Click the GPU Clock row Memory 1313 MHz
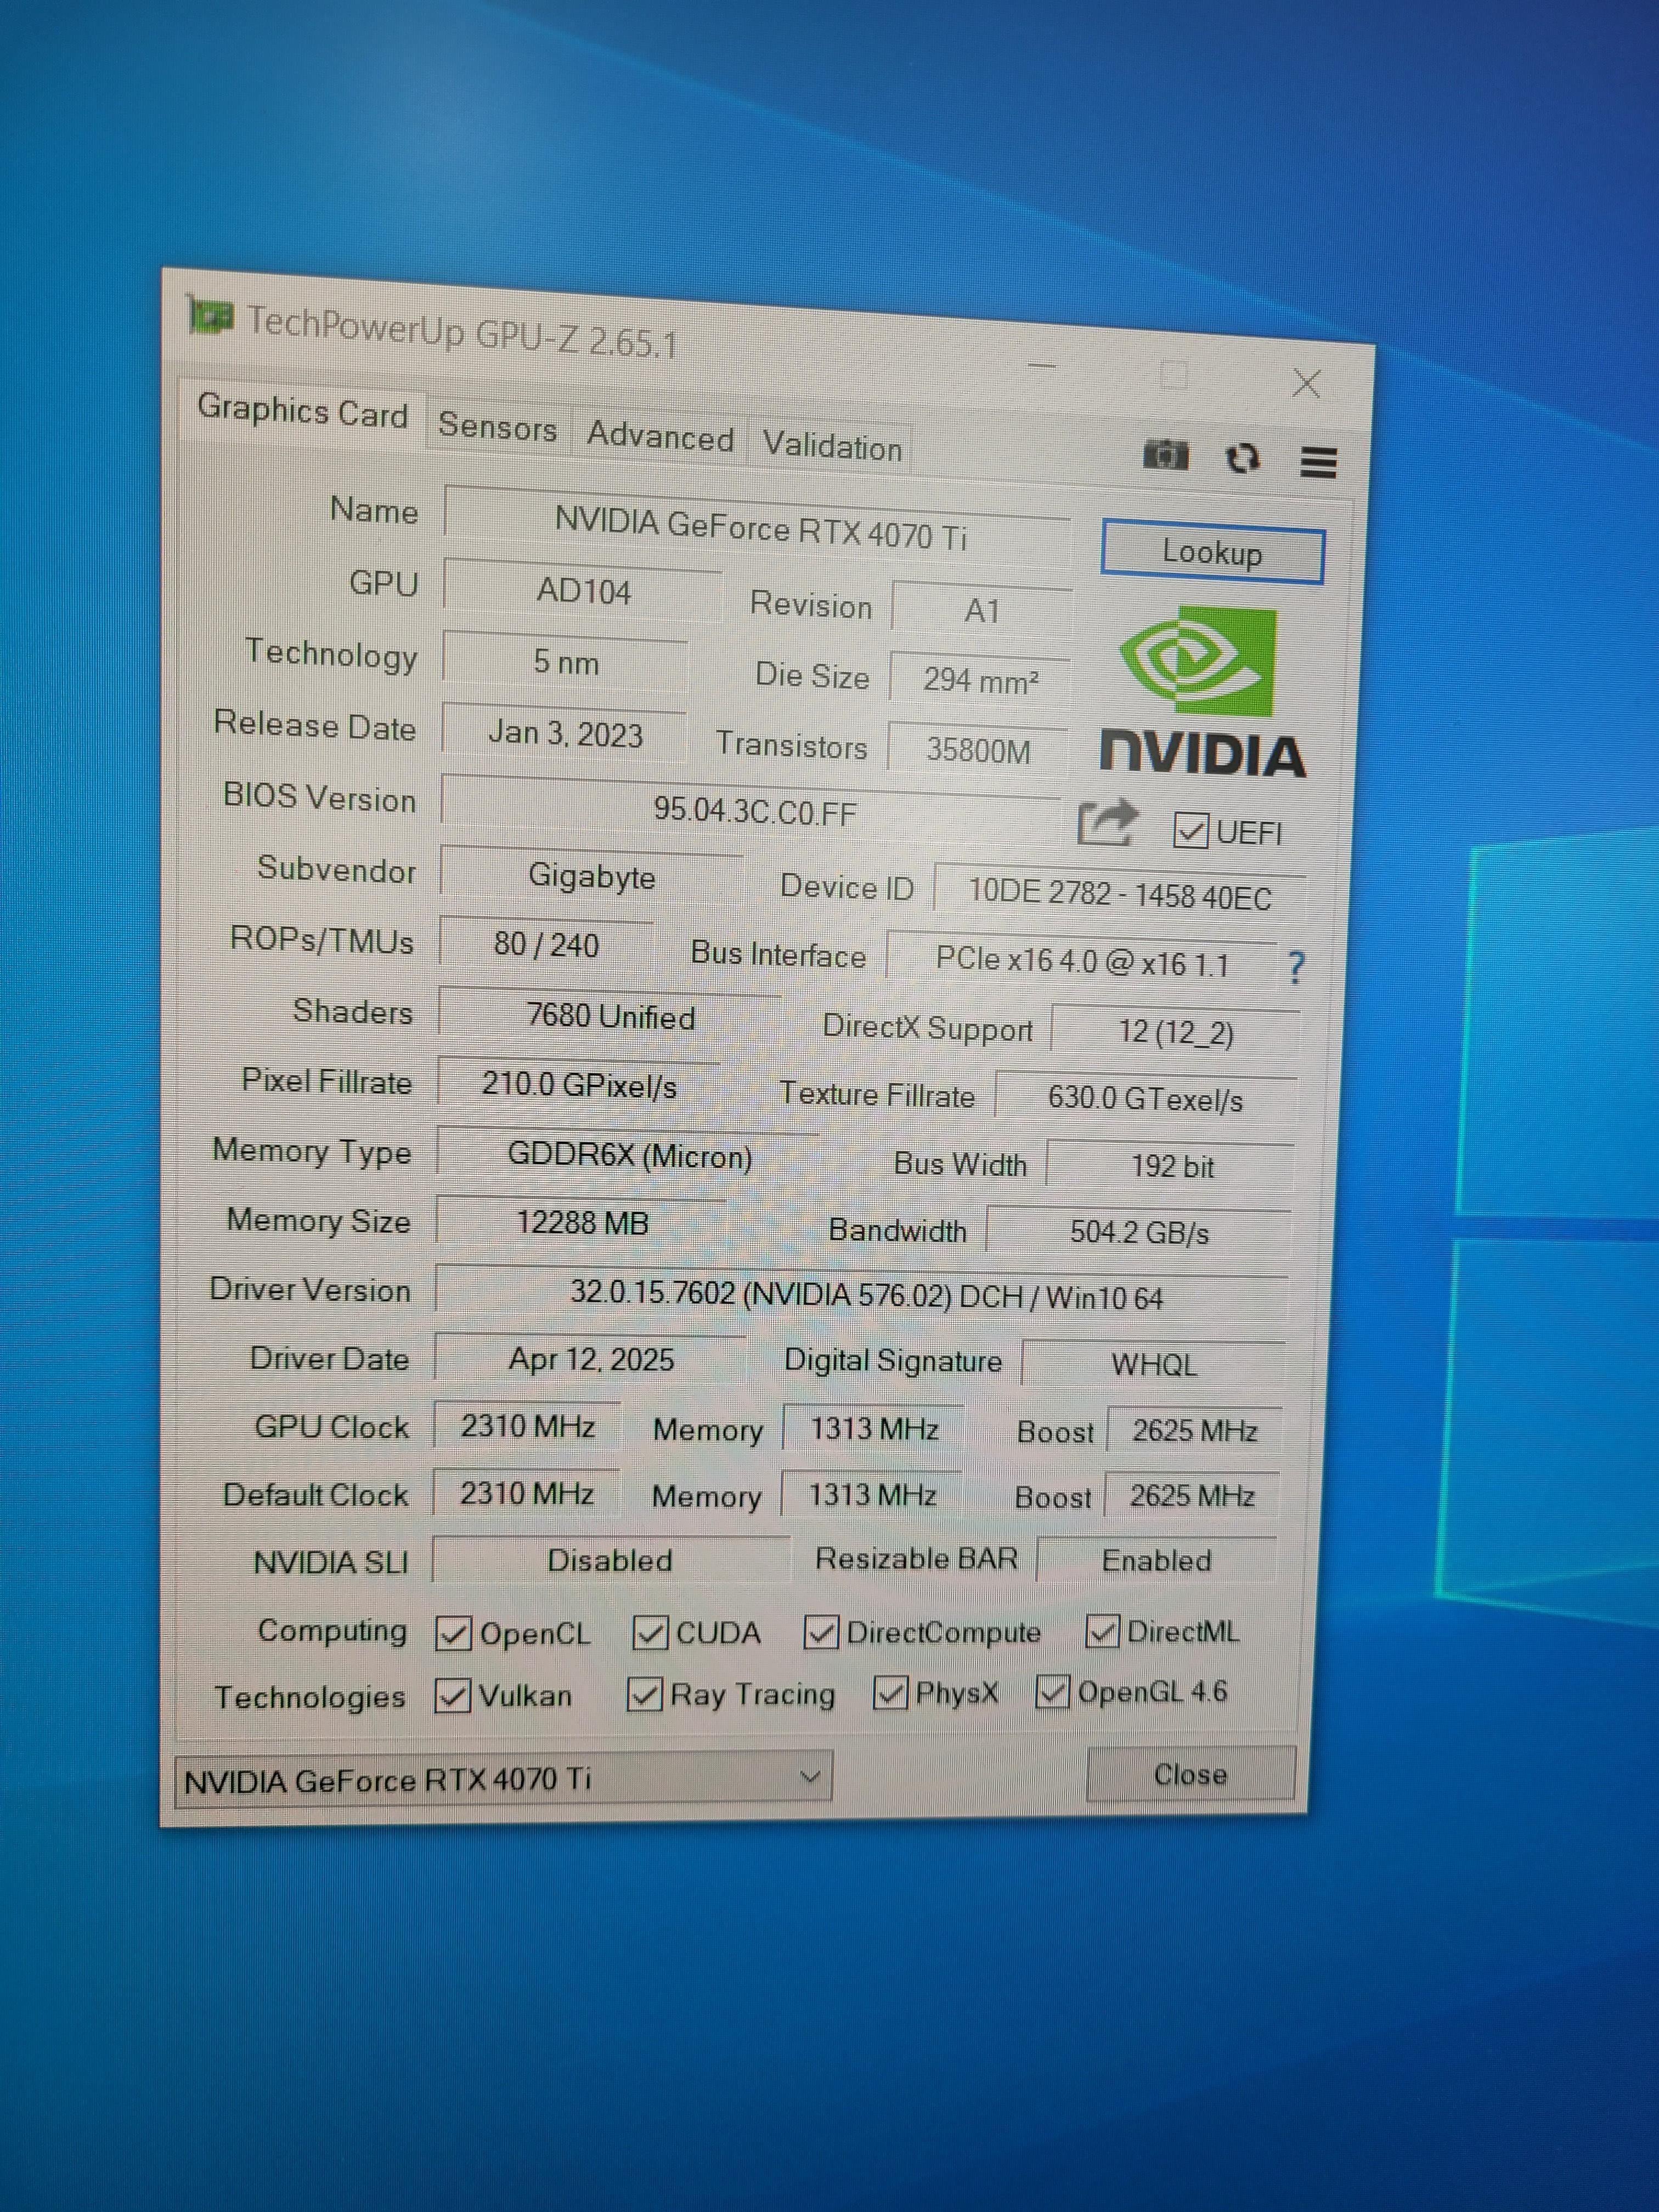This screenshot has height=2212, width=1659. coord(874,1429)
